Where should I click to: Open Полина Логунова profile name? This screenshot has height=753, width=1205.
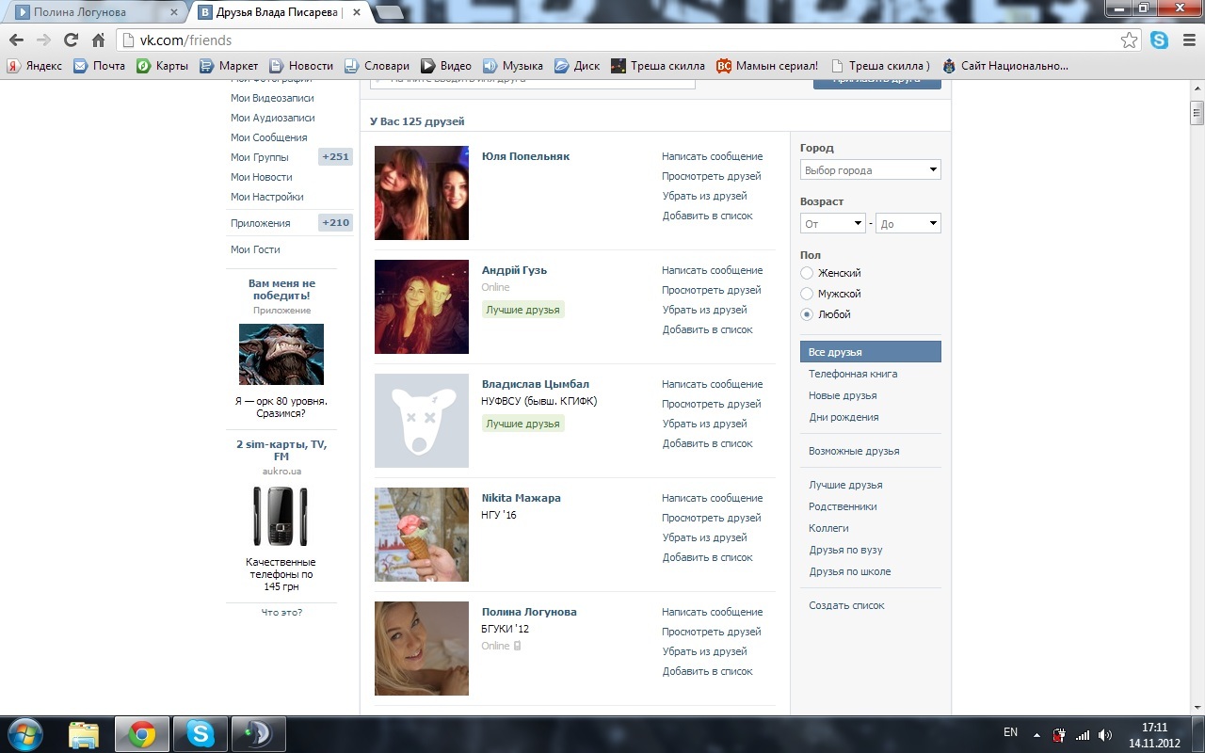tap(529, 612)
